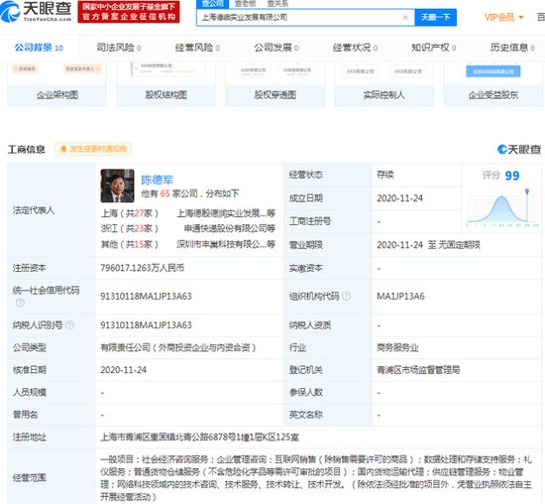Screen dimensions: 545x504
Task: Open the 深圳市丰巢科技有限公 company link
Action: (x=226, y=244)
